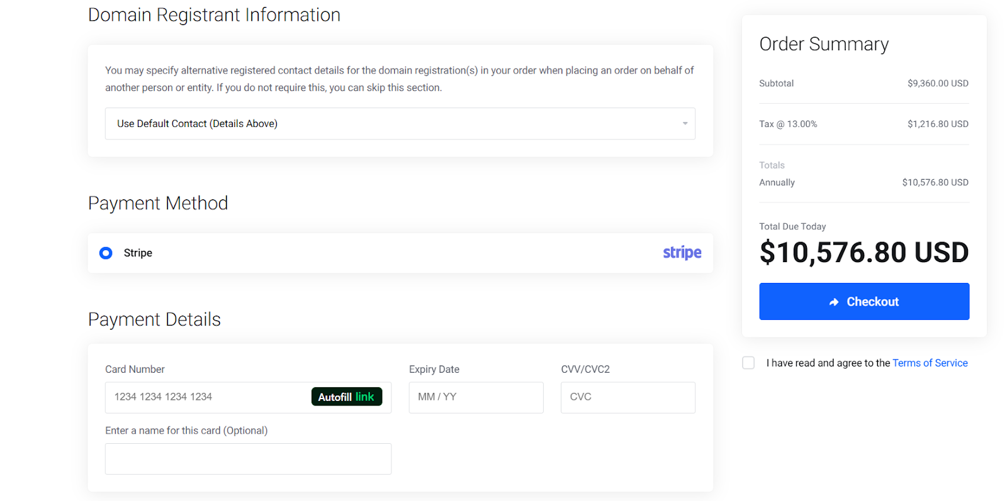The height and width of the screenshot is (501, 1007).
Task: Click the Tax amount $1,216.80 USD
Action: tap(938, 124)
